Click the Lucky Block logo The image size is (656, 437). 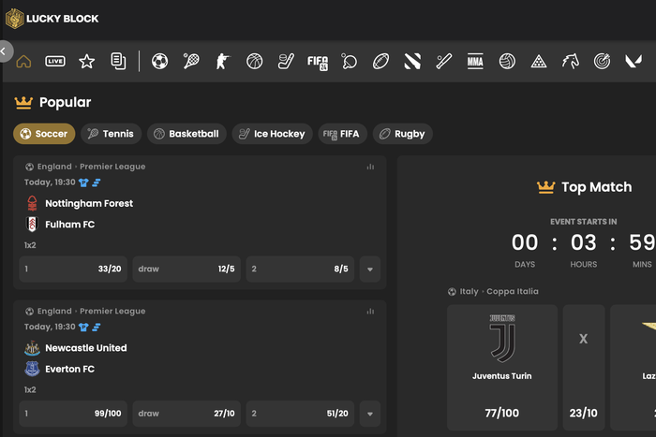(52, 18)
